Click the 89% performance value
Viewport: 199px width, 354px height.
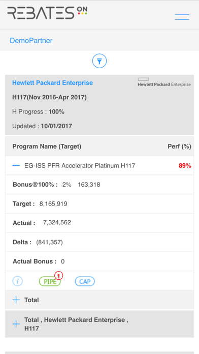pyautogui.click(x=185, y=166)
